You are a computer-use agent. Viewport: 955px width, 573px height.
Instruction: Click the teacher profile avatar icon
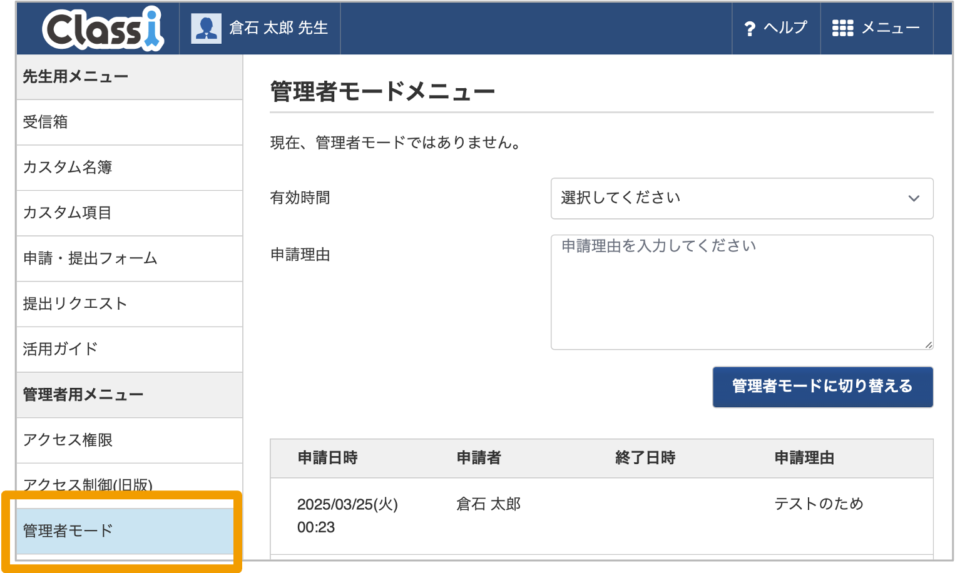(206, 28)
